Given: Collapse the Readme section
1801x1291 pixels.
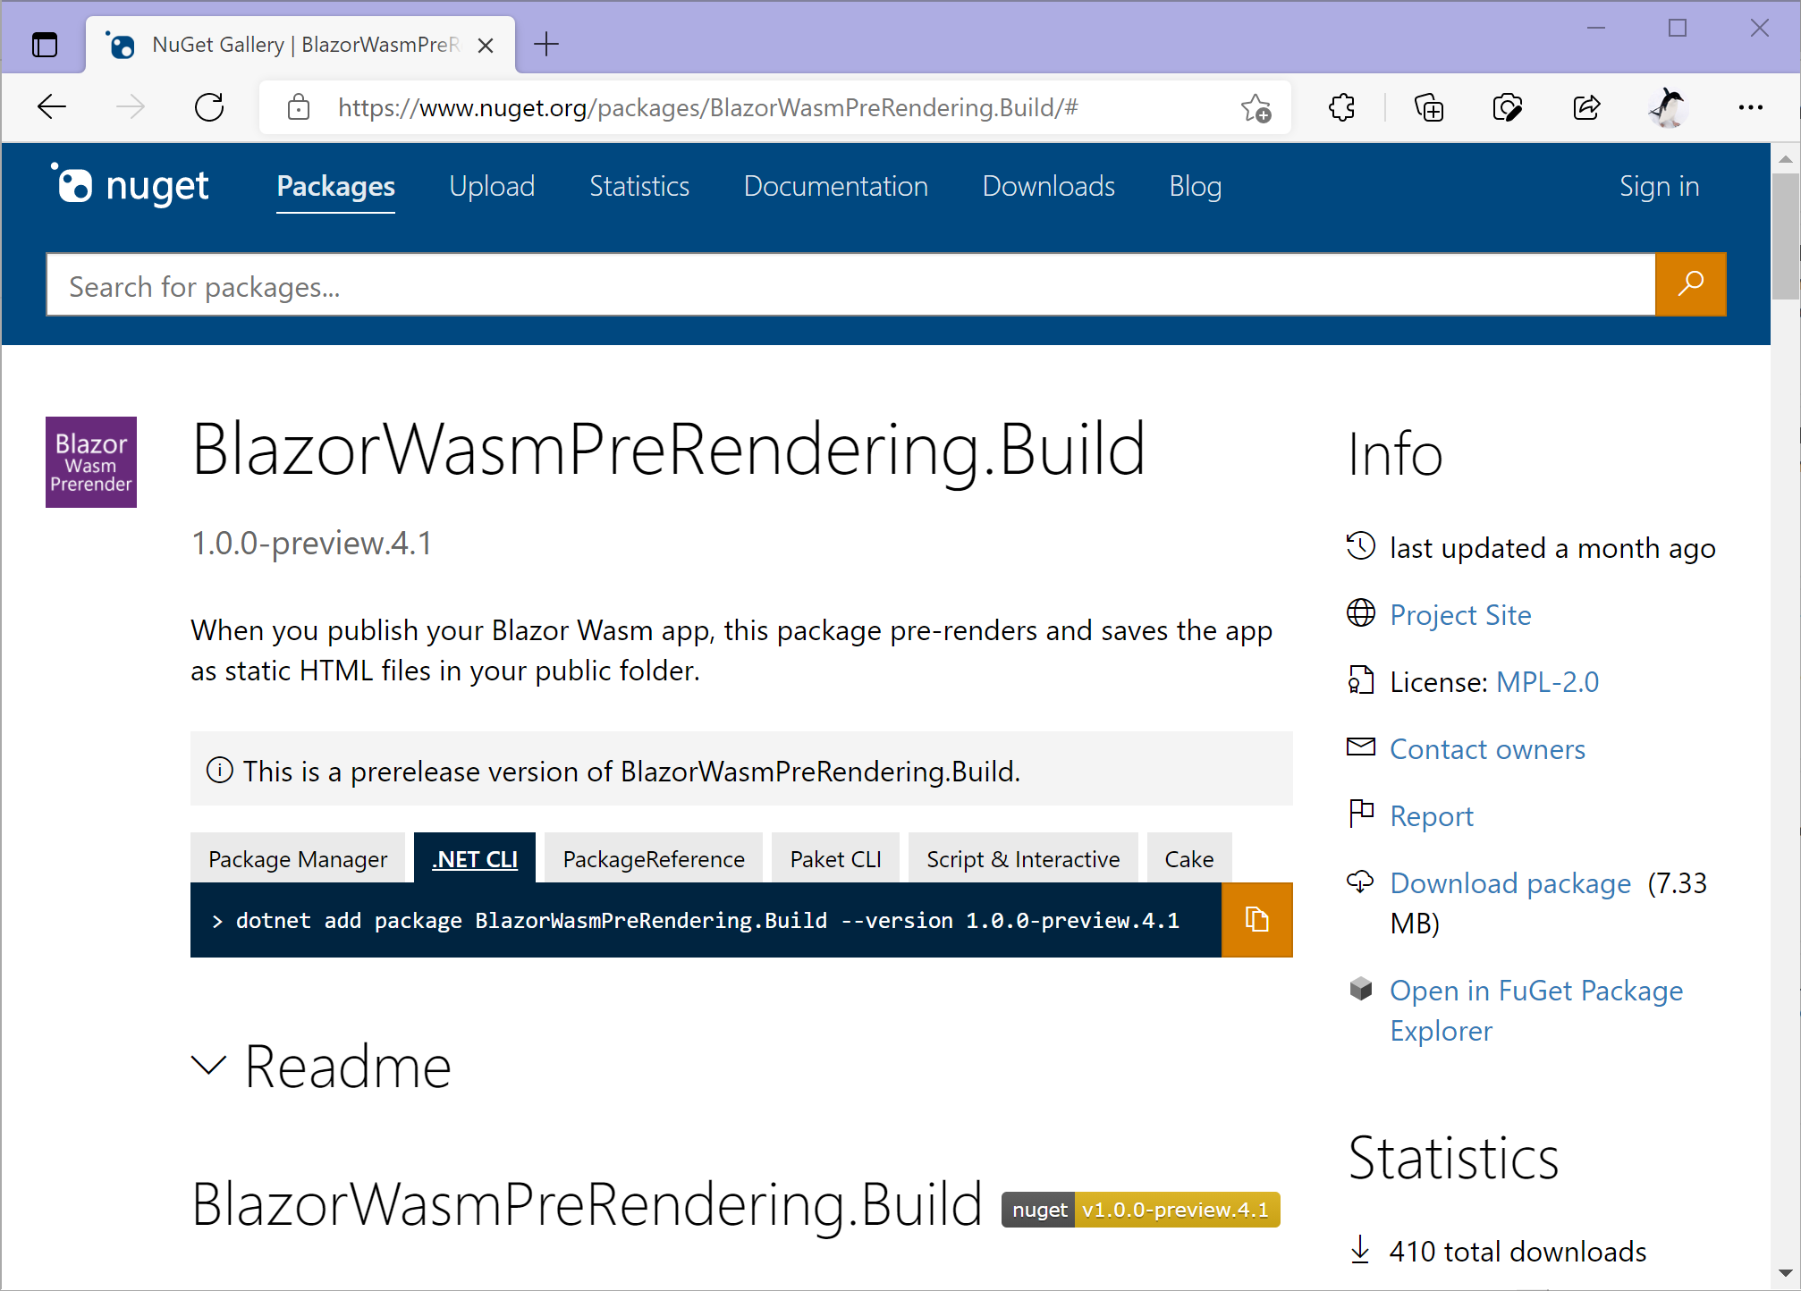Looking at the screenshot, I should point(208,1066).
